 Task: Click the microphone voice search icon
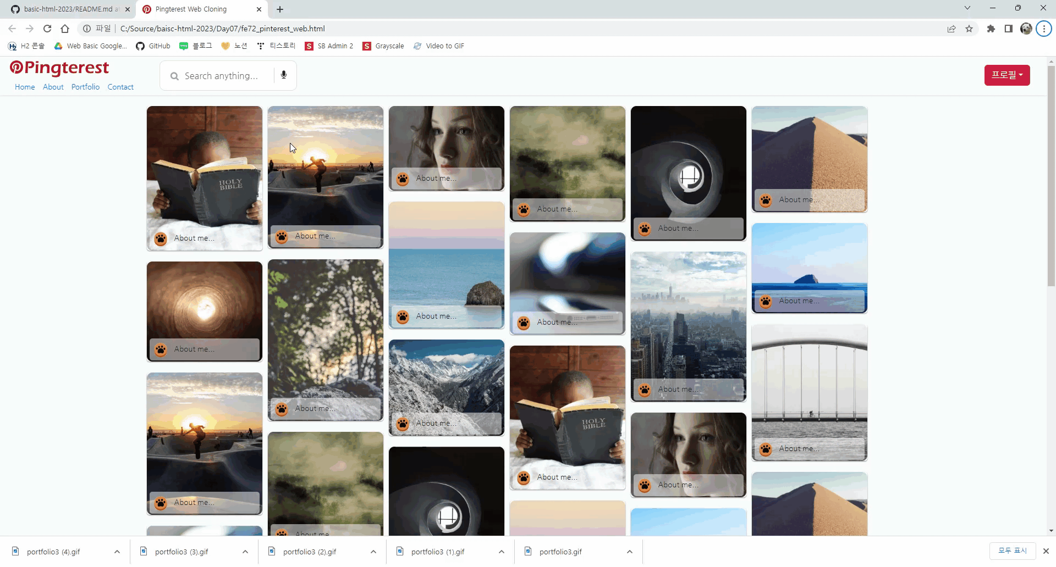284,75
